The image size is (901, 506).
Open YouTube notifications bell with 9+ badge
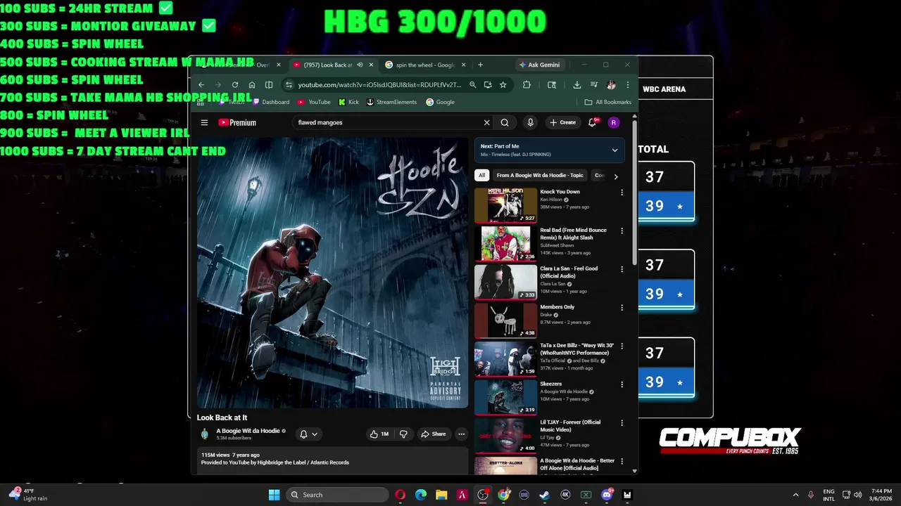593,122
